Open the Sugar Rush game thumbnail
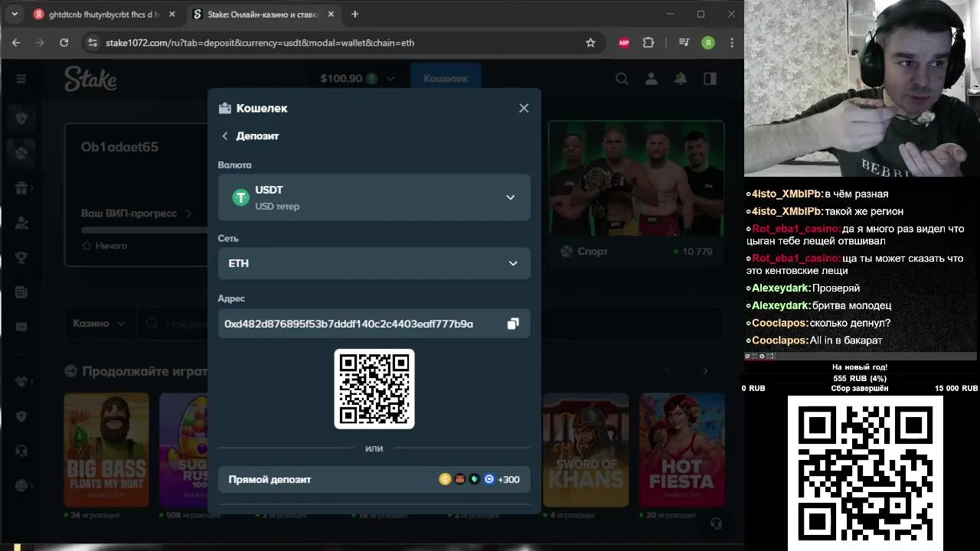This screenshot has width=980, height=551. (x=184, y=450)
